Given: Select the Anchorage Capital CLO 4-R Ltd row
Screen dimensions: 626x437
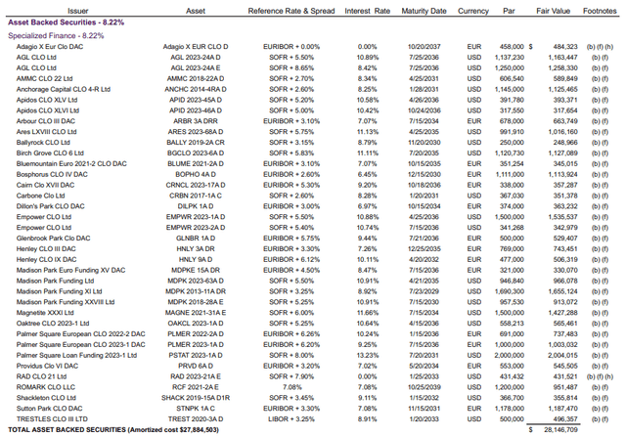Looking at the screenshot, I should click(x=313, y=89).
